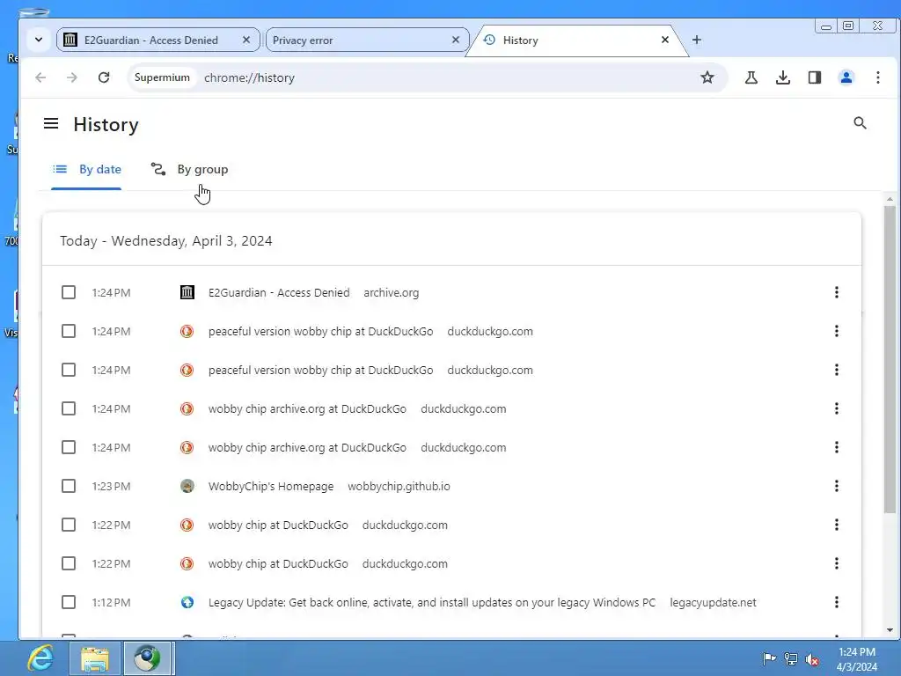Click the Supermium site info chip
Image resolution: width=901 pixels, height=676 pixels.
tap(162, 77)
